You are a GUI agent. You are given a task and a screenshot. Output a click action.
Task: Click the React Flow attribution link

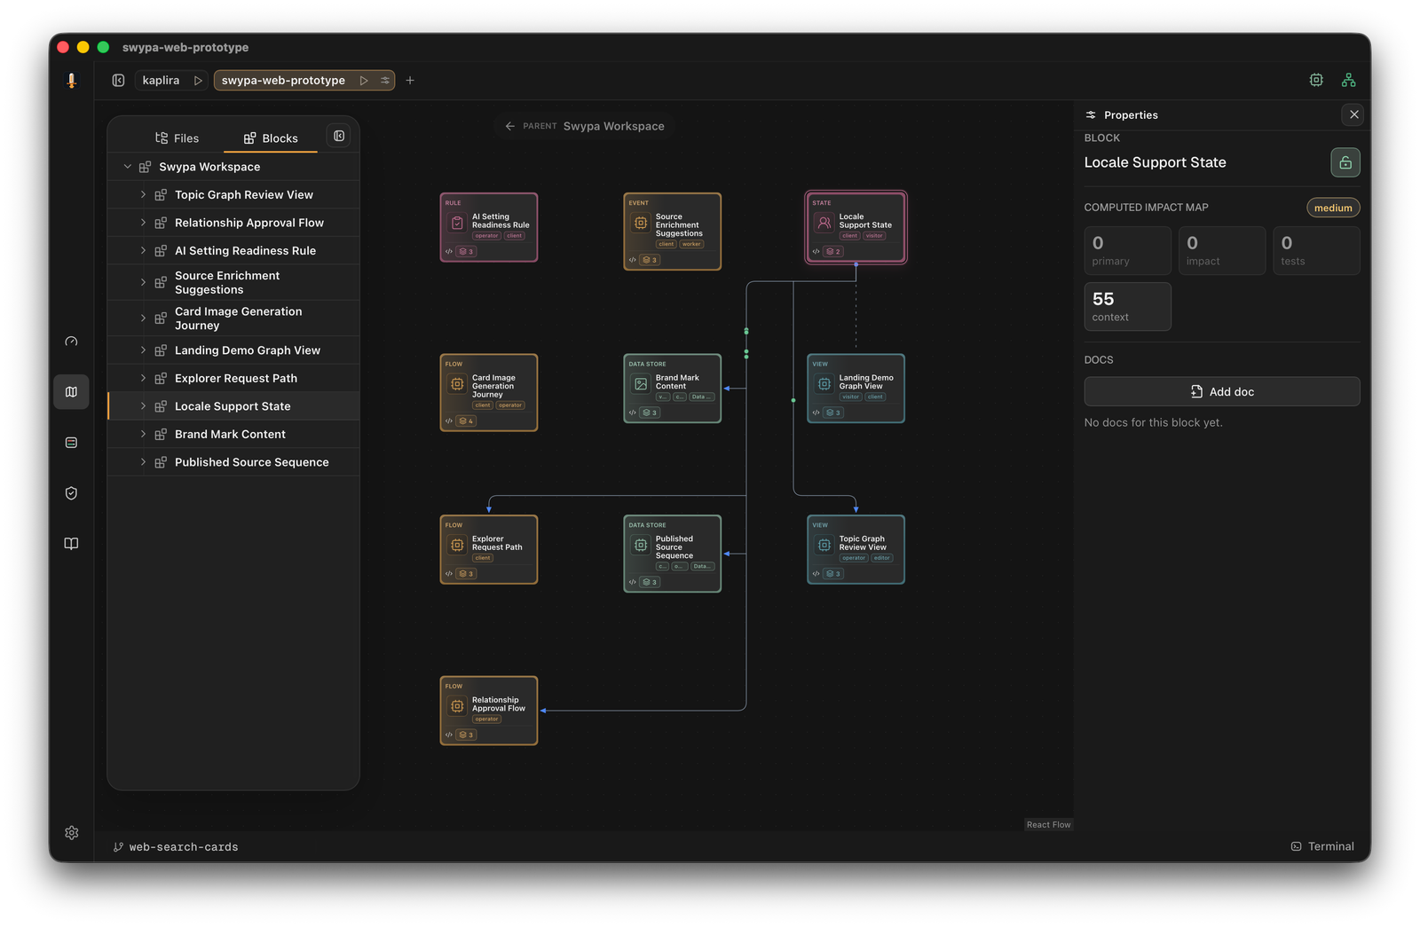(x=1048, y=825)
